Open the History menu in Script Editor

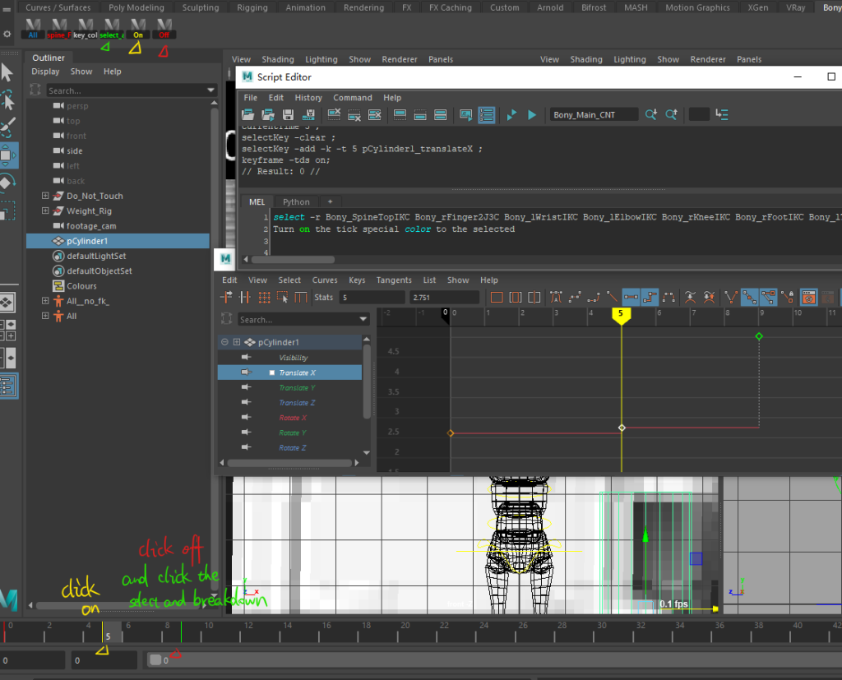(308, 98)
